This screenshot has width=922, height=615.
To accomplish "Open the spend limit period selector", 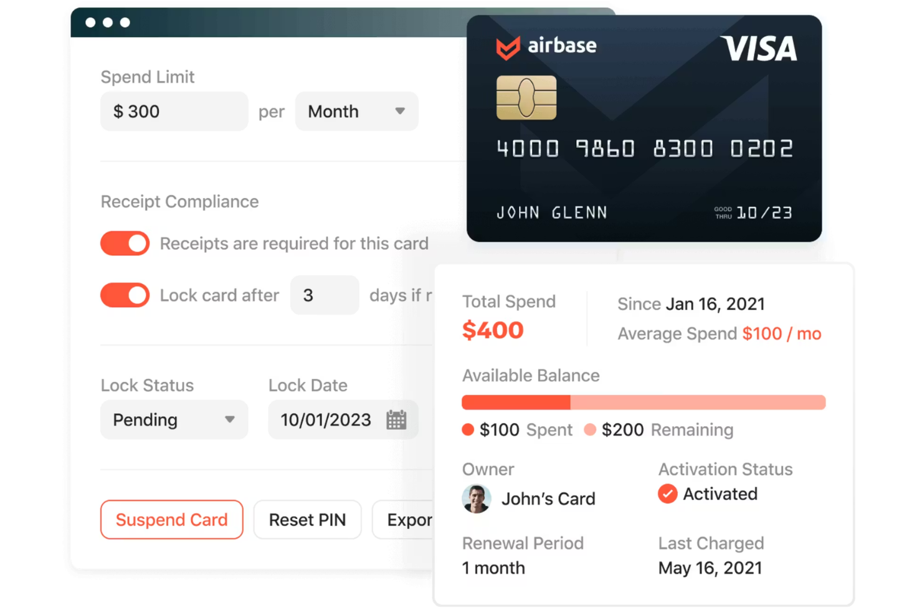I will click(356, 111).
